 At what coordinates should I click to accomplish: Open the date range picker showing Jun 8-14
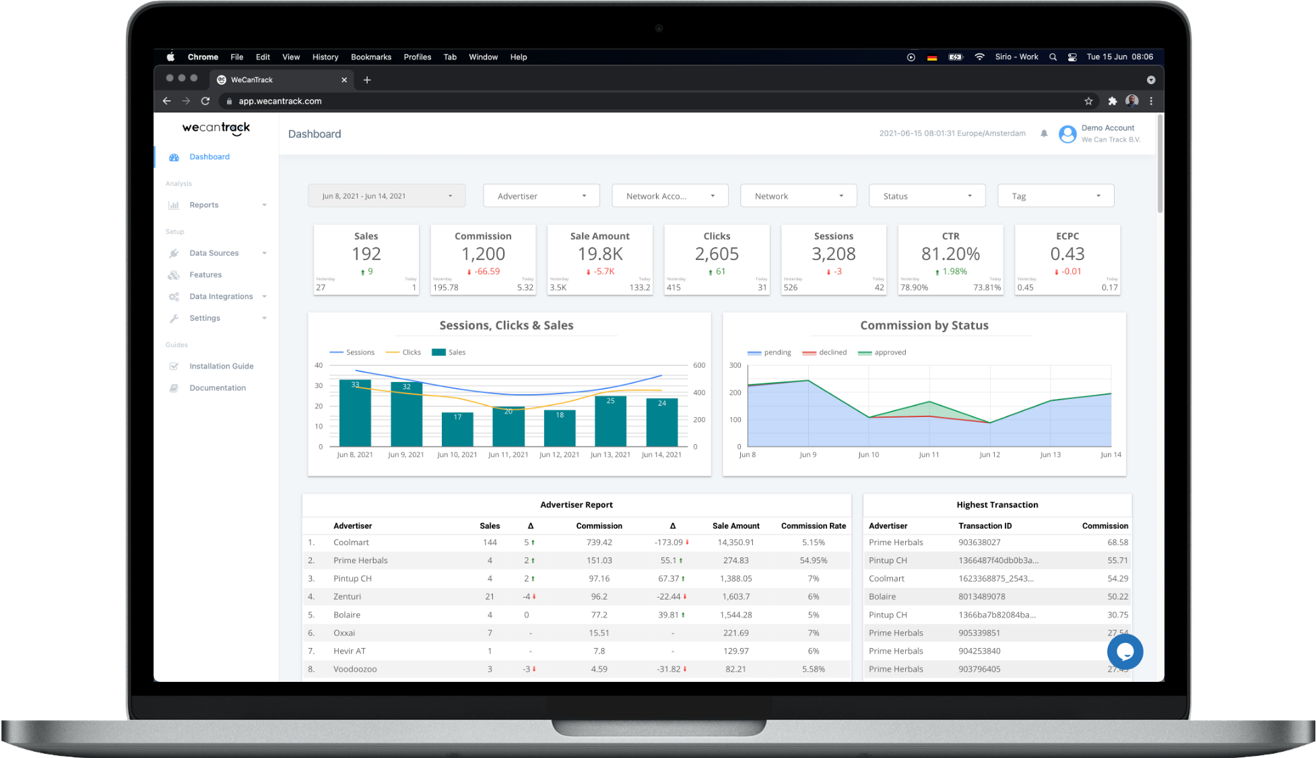tap(386, 195)
